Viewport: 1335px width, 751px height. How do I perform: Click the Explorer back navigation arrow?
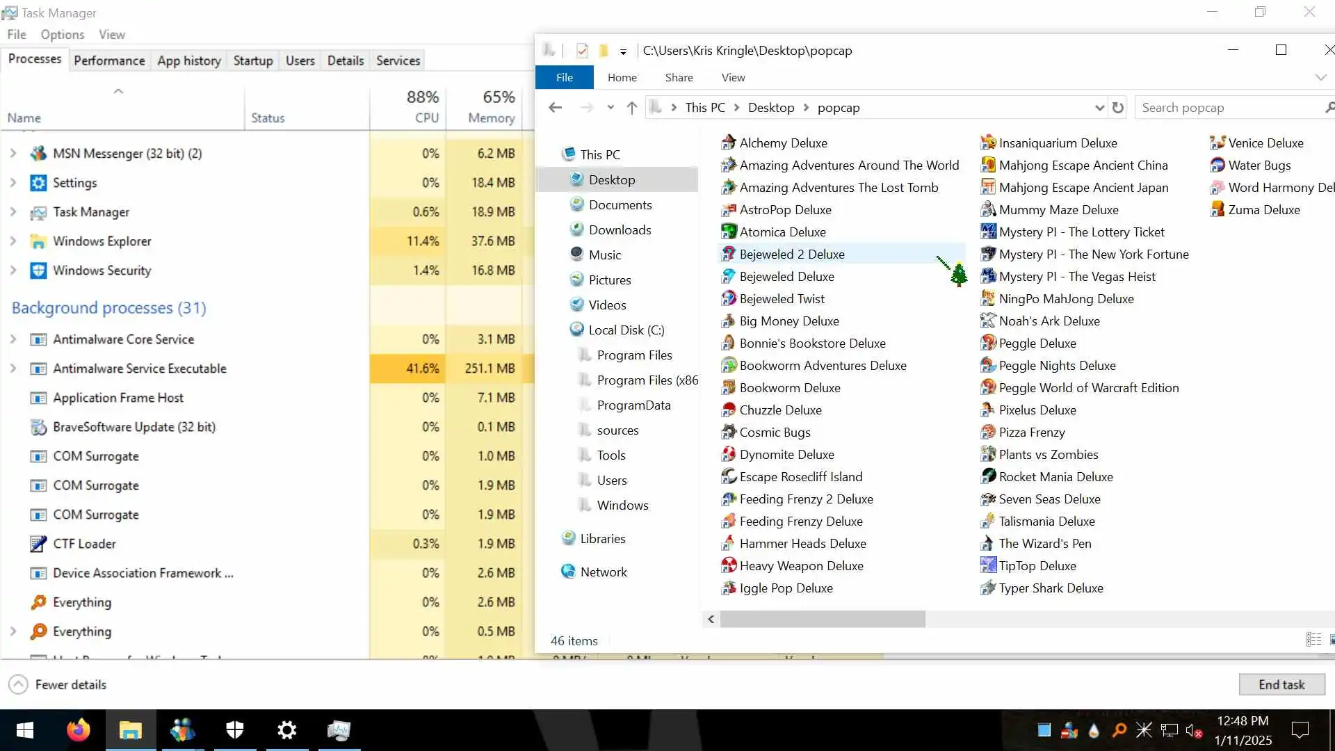click(x=555, y=108)
